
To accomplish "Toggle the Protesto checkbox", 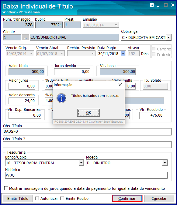I will point(154,55).
